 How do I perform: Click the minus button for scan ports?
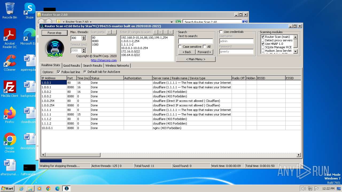point(114,32)
